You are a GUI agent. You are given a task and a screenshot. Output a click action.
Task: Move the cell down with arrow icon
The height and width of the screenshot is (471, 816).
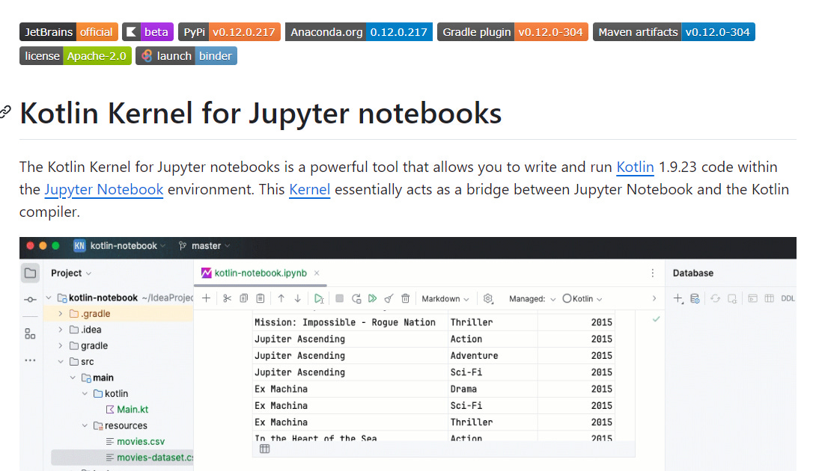[x=298, y=298]
